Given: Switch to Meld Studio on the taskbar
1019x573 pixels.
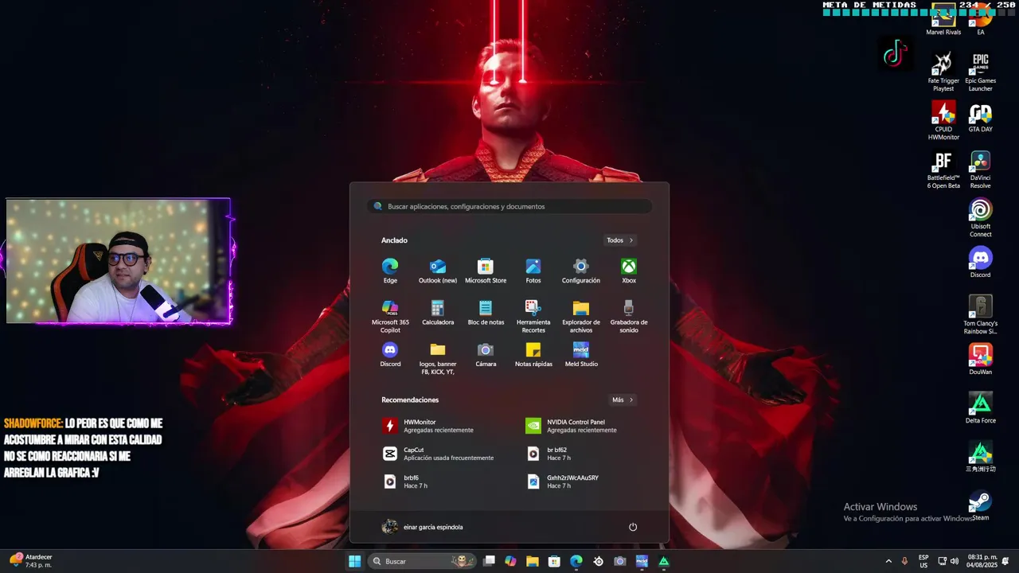Looking at the screenshot, I should (x=642, y=561).
